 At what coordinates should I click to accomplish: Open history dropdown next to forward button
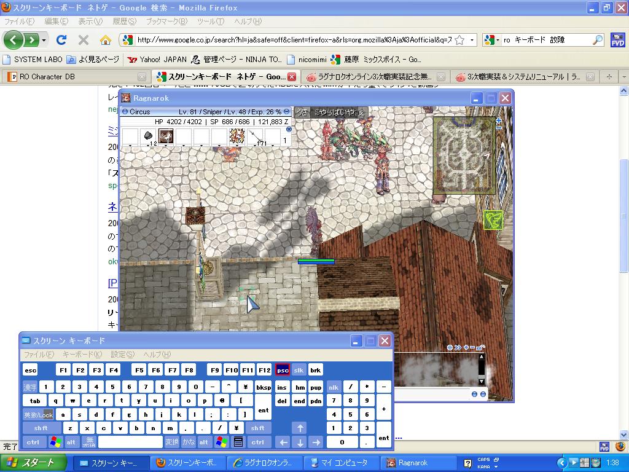point(44,40)
